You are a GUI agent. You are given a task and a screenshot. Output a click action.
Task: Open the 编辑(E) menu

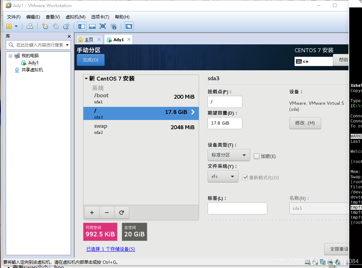tap(33, 17)
